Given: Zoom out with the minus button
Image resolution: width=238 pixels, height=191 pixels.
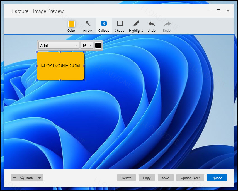Looking at the screenshot, I should [14, 178].
